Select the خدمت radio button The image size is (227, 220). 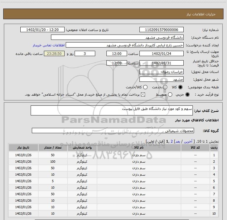165,87
